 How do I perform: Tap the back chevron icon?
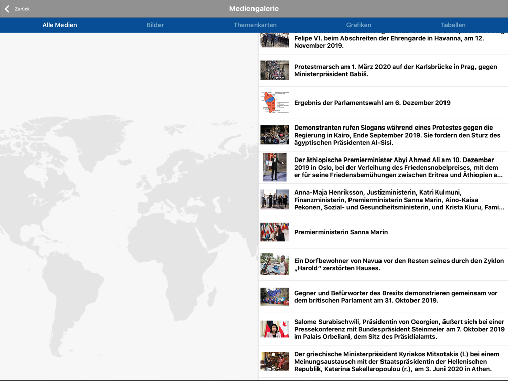click(7, 9)
